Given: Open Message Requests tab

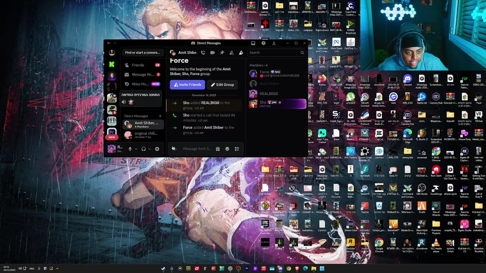Looking at the screenshot, I should [x=143, y=75].
